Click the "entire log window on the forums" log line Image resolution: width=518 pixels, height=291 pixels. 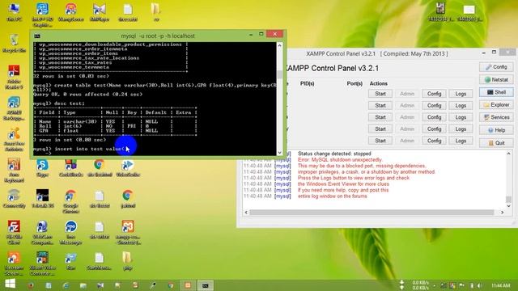(x=333, y=196)
